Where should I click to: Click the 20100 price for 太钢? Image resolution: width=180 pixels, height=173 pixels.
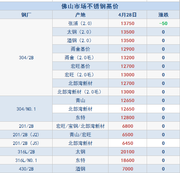(127, 152)
